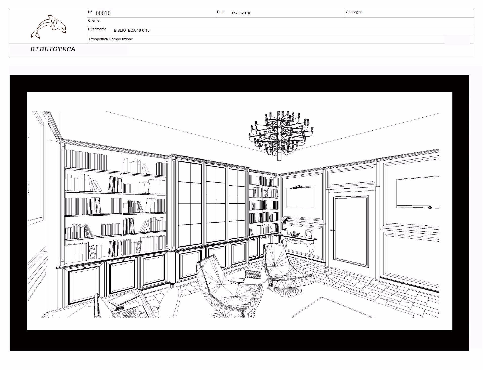Click the date value 09-06-2016
This screenshot has height=370, width=483.
pyautogui.click(x=242, y=13)
